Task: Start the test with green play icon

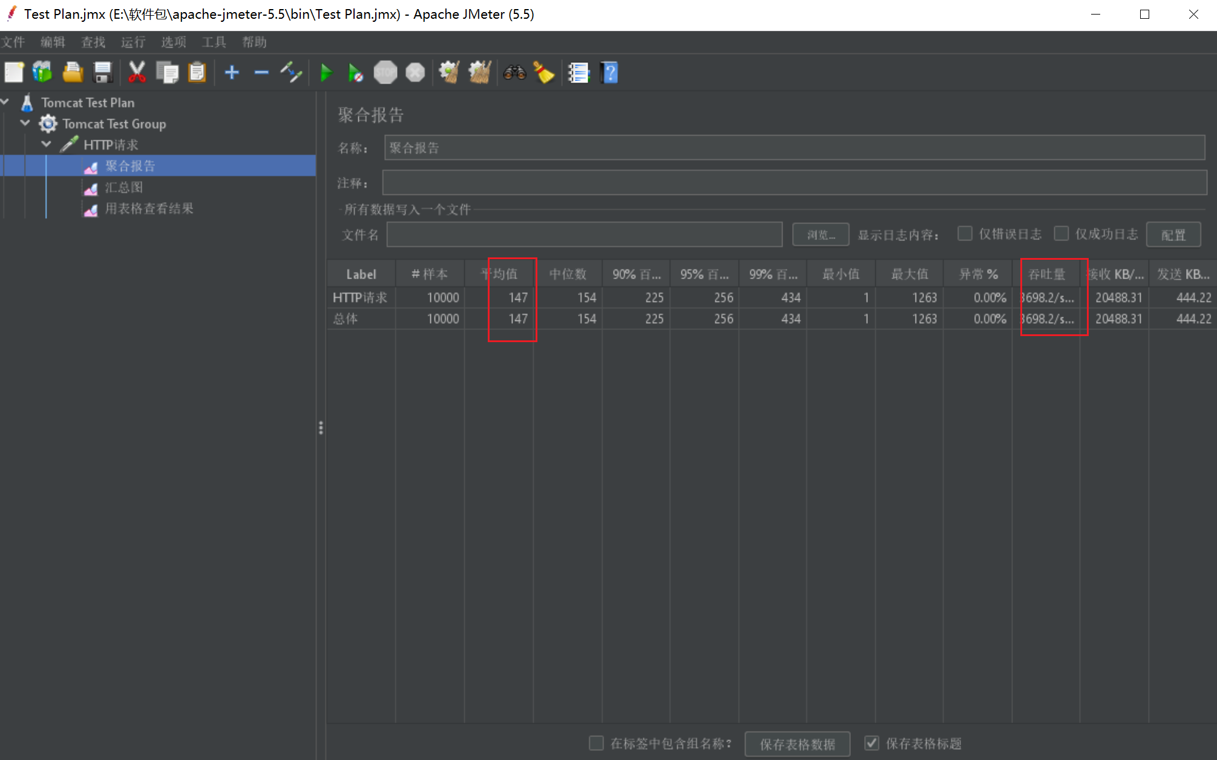Action: [x=326, y=73]
